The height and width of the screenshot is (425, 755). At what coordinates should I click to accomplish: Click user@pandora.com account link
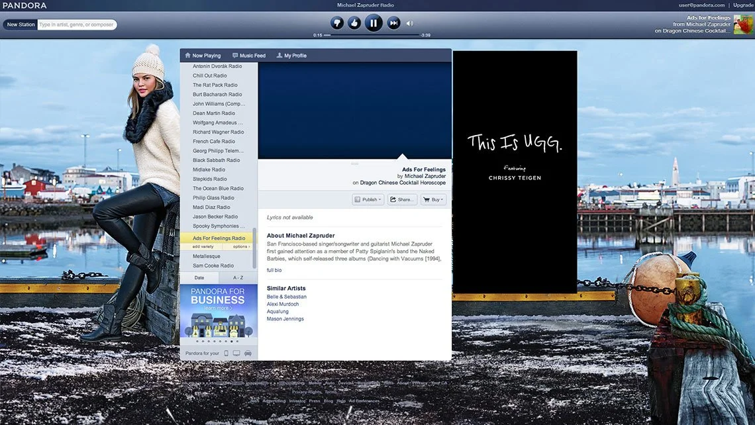click(701, 5)
